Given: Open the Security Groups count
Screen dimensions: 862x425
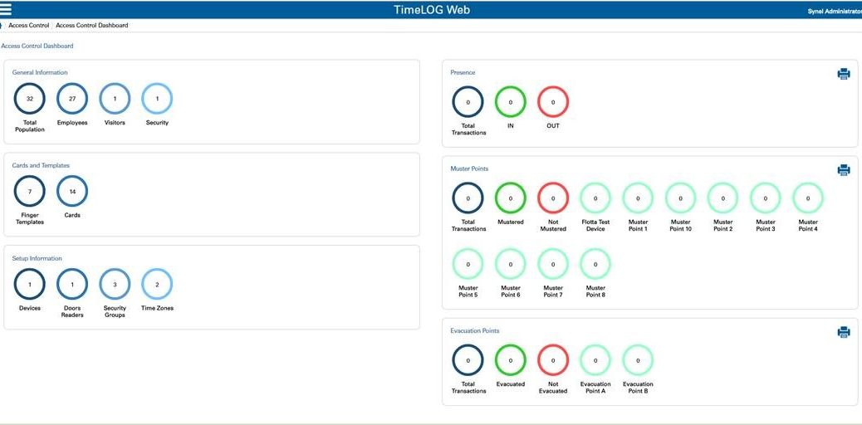Looking at the screenshot, I should click(115, 285).
